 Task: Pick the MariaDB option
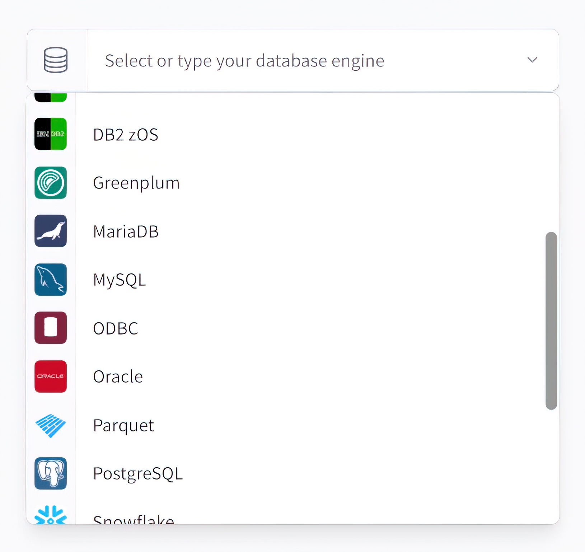pos(126,231)
